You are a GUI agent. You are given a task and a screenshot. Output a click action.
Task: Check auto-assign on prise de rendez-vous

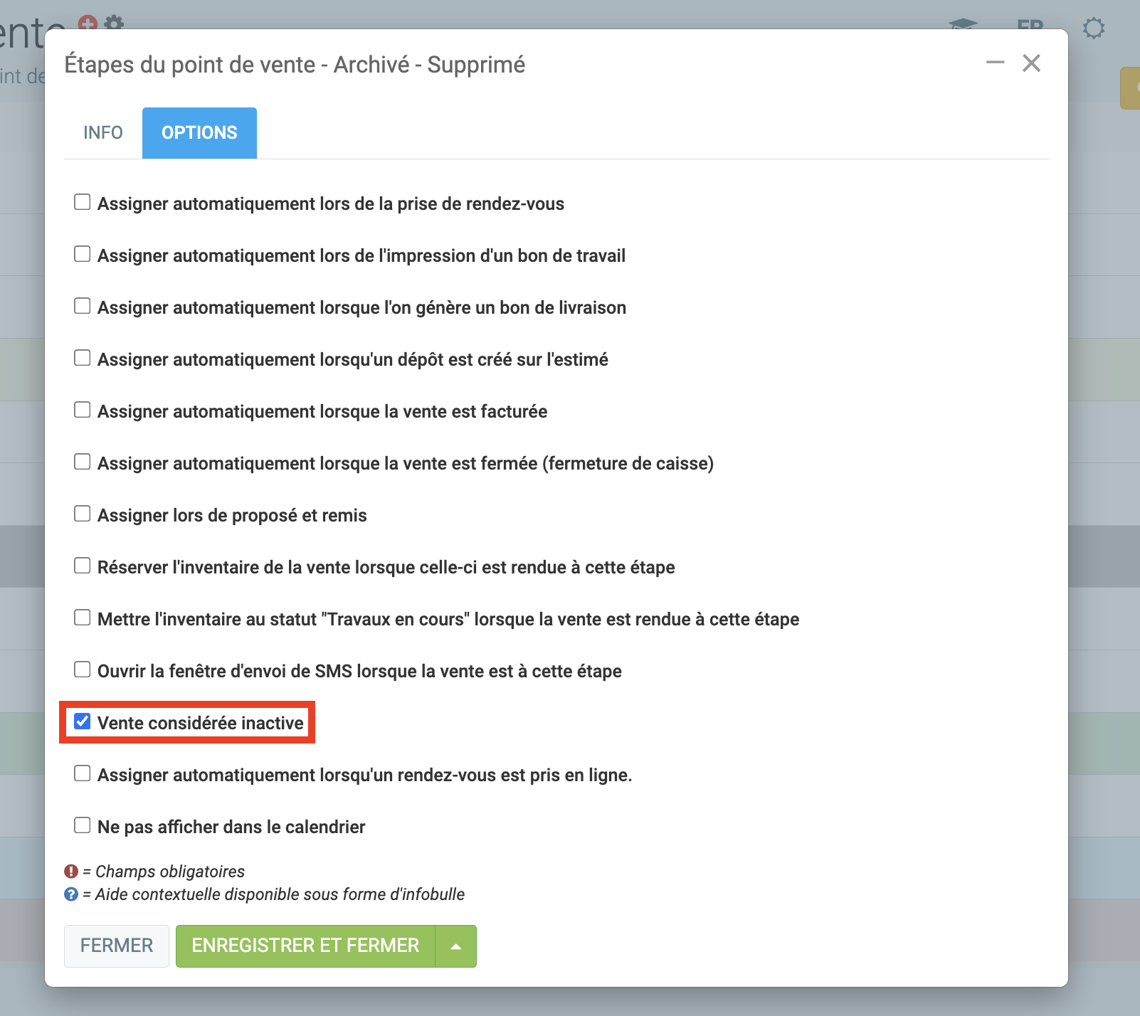pyautogui.click(x=83, y=202)
